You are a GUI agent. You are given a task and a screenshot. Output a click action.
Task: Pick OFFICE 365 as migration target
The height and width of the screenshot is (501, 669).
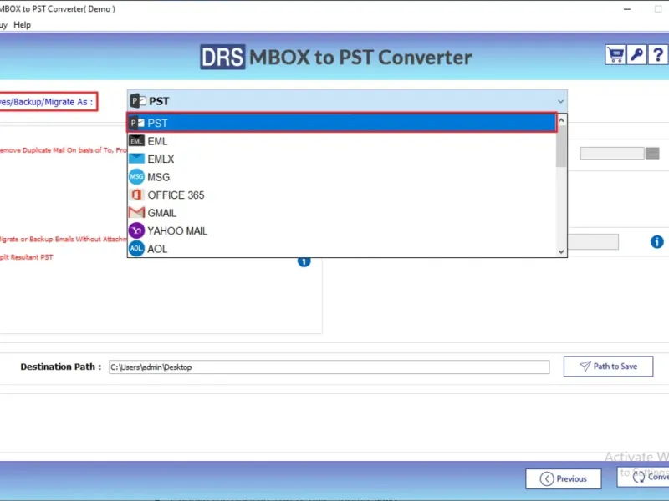click(342, 195)
